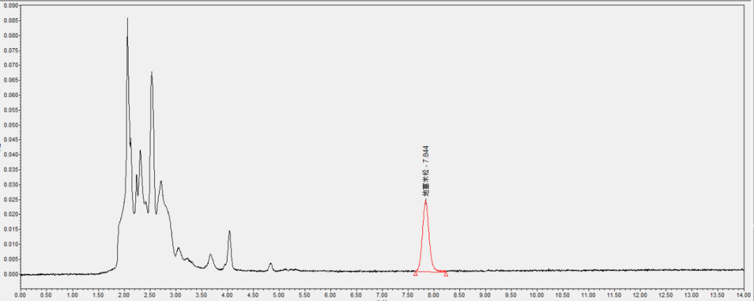The height and width of the screenshot is (301, 754).
Task: Click the y-axis tick label 0.050
Action: (10, 125)
